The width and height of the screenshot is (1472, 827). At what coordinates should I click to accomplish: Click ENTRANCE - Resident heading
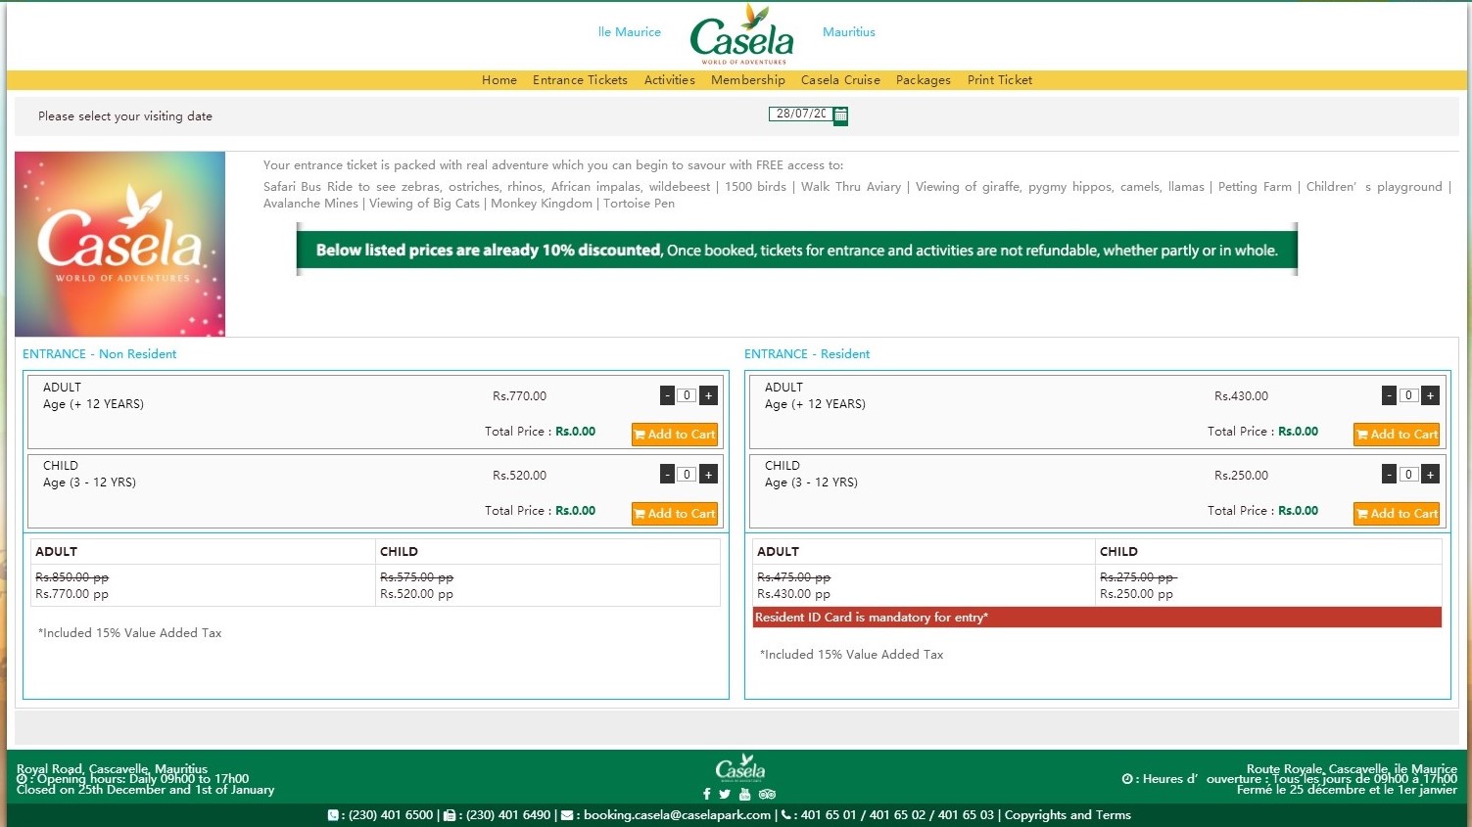click(x=807, y=354)
